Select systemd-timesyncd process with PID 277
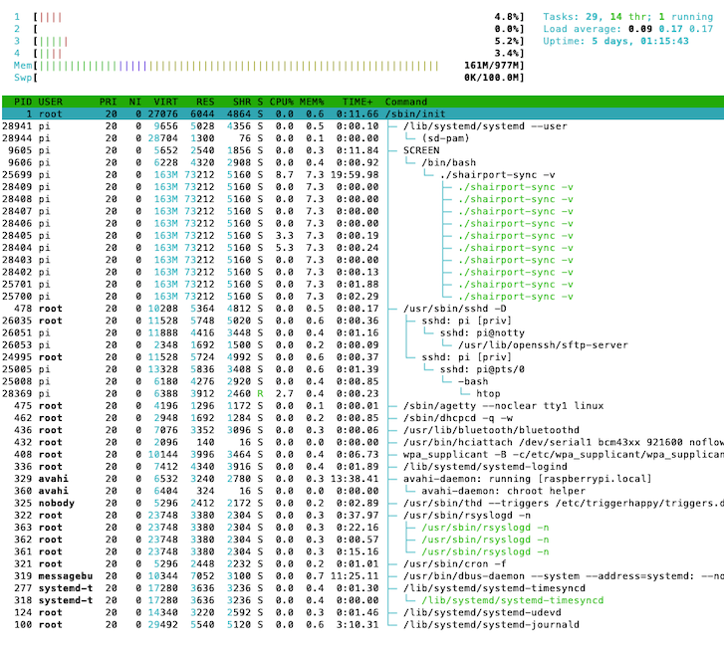 pyautogui.click(x=362, y=588)
